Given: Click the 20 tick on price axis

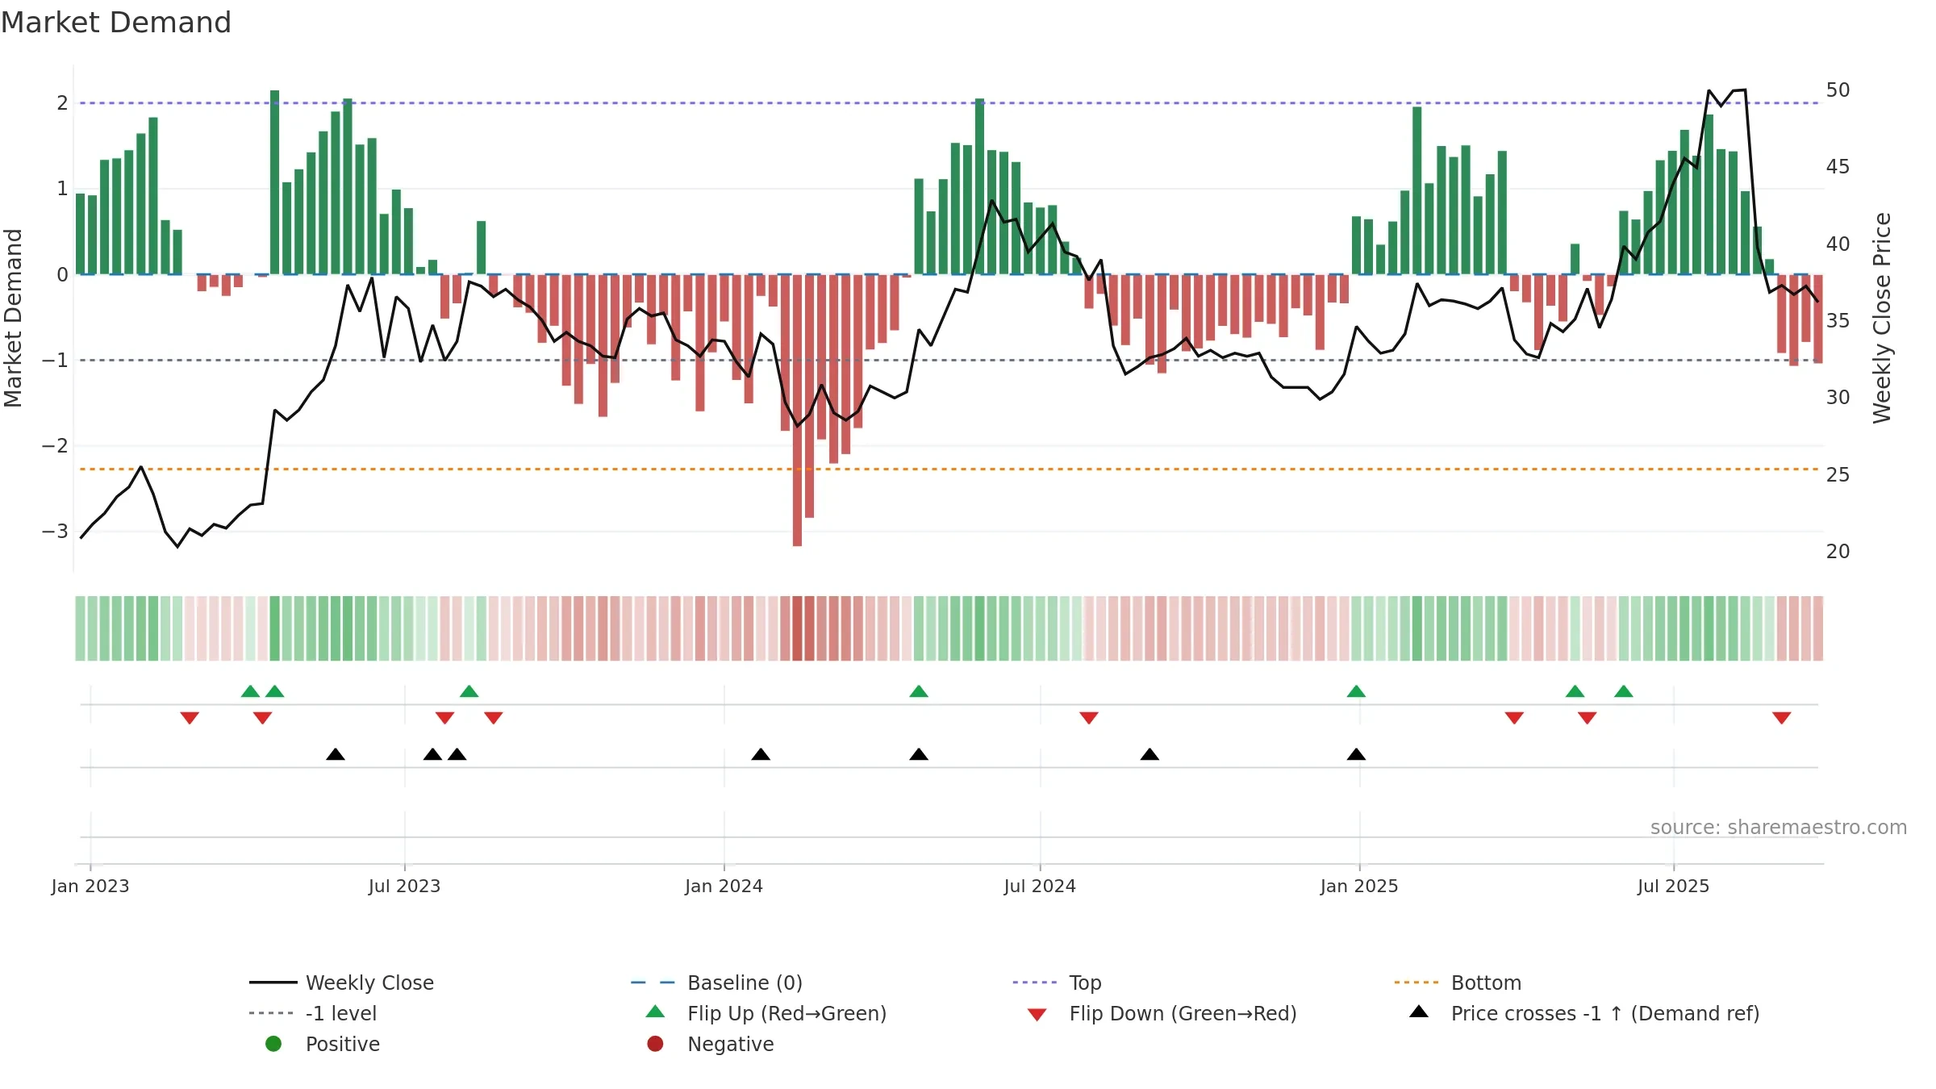Looking at the screenshot, I should point(1838,552).
